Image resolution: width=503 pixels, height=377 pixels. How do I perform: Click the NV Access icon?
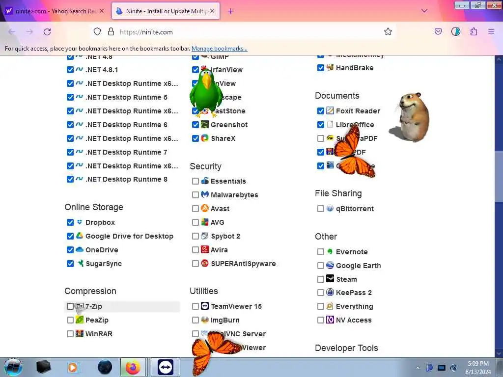tap(330, 320)
